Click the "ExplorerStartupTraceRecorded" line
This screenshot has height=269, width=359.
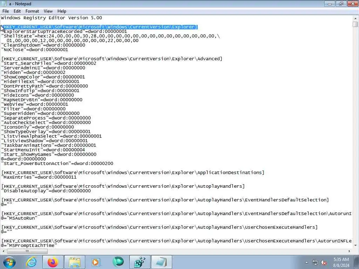[x=64, y=32]
